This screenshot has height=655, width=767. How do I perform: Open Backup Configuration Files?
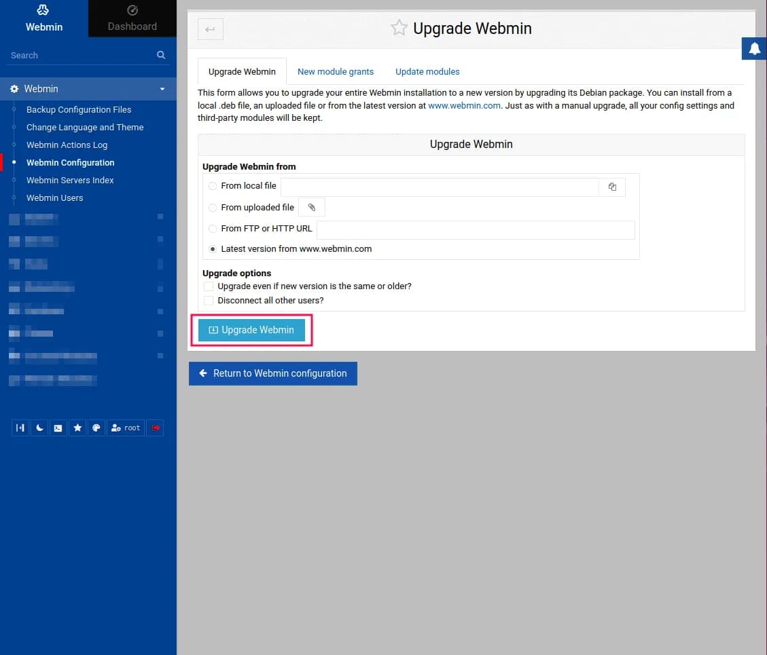[79, 109]
